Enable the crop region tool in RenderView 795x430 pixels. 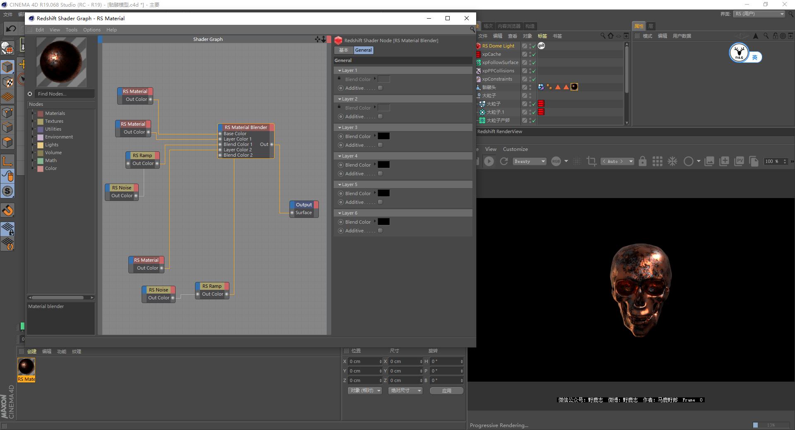point(591,161)
